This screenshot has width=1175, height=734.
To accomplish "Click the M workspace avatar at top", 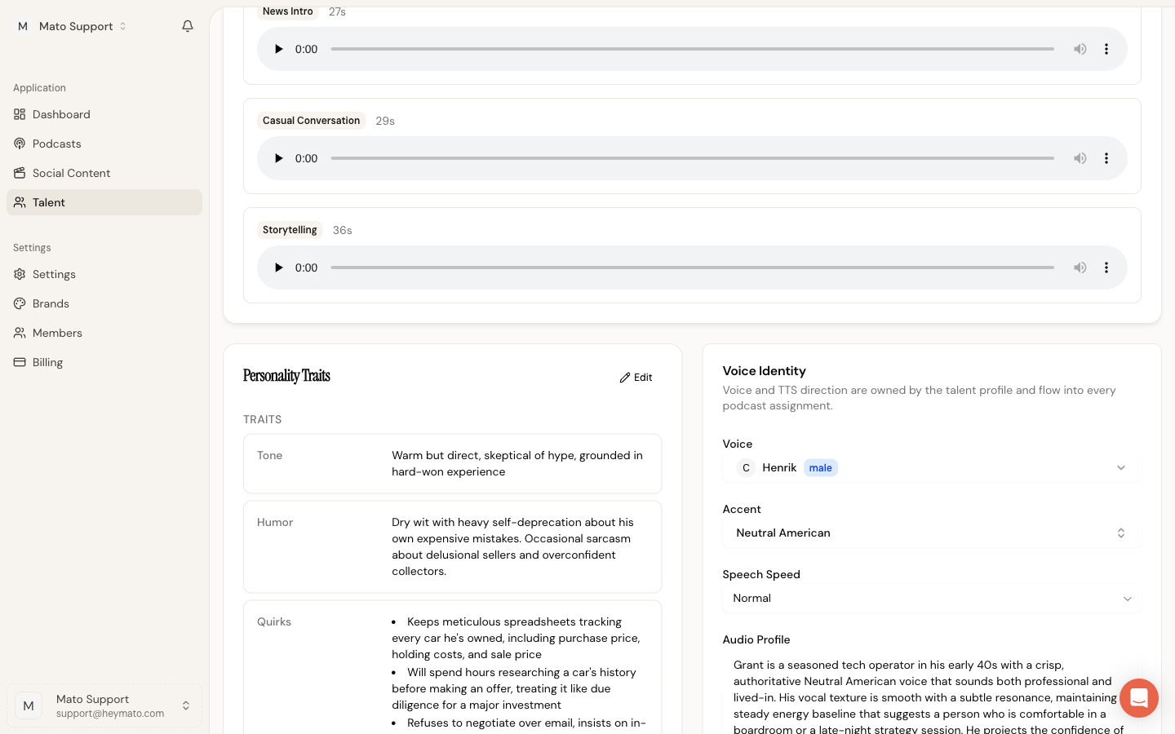I will (23, 26).
